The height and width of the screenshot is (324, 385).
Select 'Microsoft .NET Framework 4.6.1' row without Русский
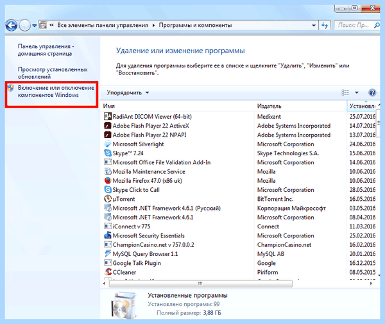point(239,217)
